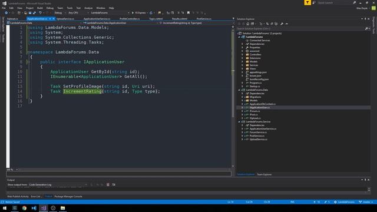The width and height of the screenshot is (377, 212).
Task: Expand the Views folder in Solution Explorer
Action: (242, 69)
